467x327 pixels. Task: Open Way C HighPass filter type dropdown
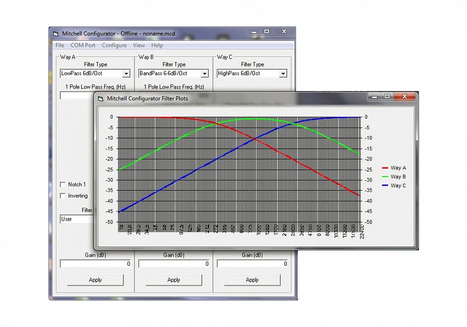coord(283,74)
